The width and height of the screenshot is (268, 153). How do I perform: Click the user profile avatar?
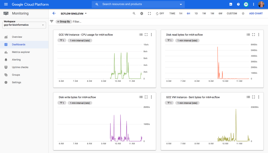coord(261,4)
